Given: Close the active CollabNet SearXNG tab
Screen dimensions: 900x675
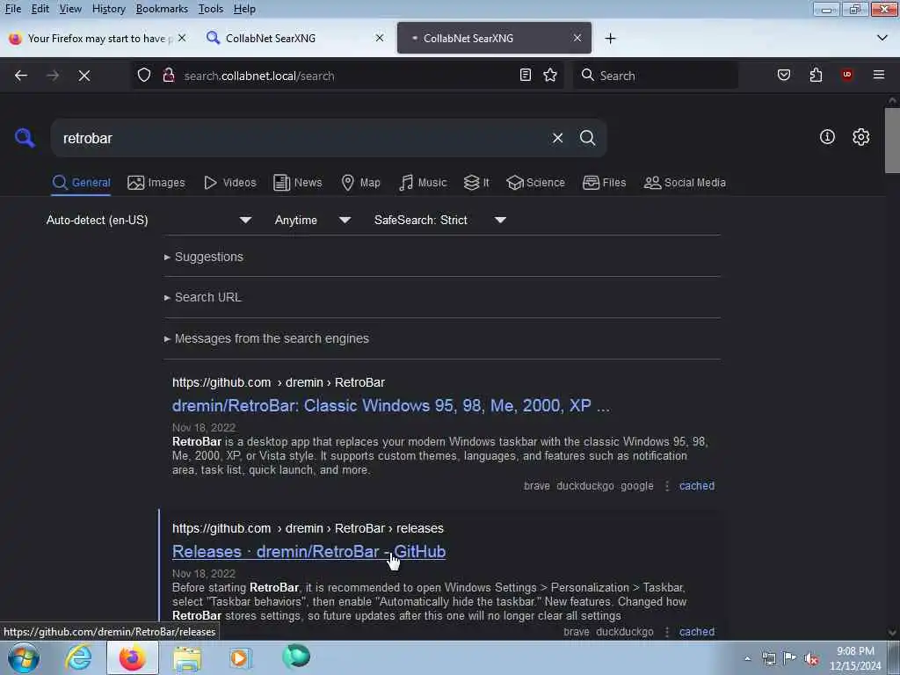Looking at the screenshot, I should click(577, 38).
